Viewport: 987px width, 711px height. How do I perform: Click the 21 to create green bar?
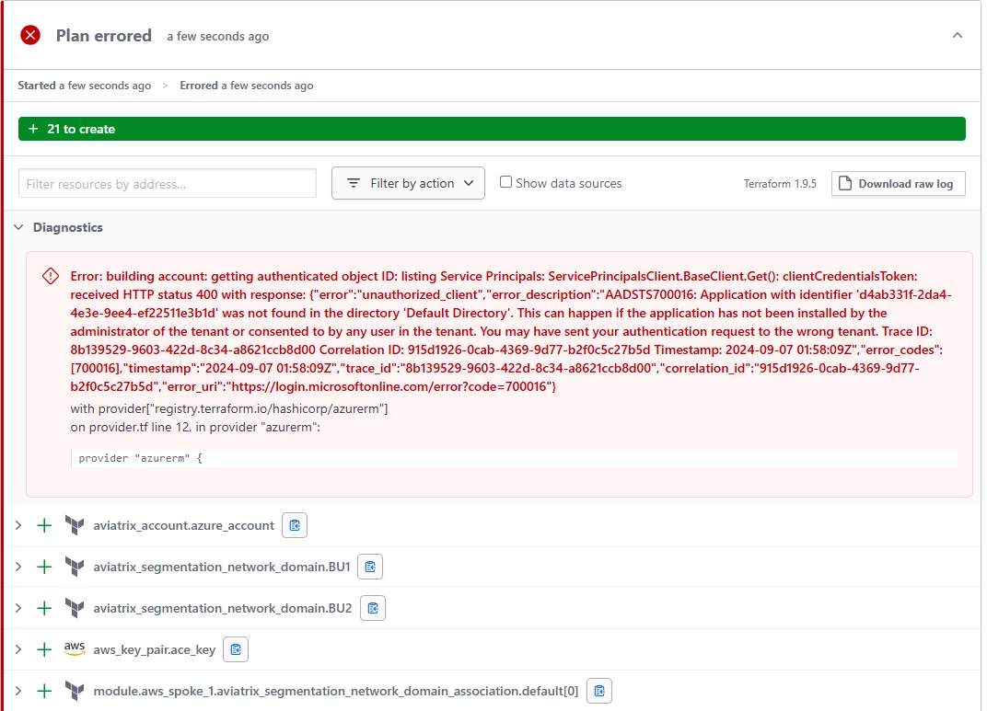492,129
